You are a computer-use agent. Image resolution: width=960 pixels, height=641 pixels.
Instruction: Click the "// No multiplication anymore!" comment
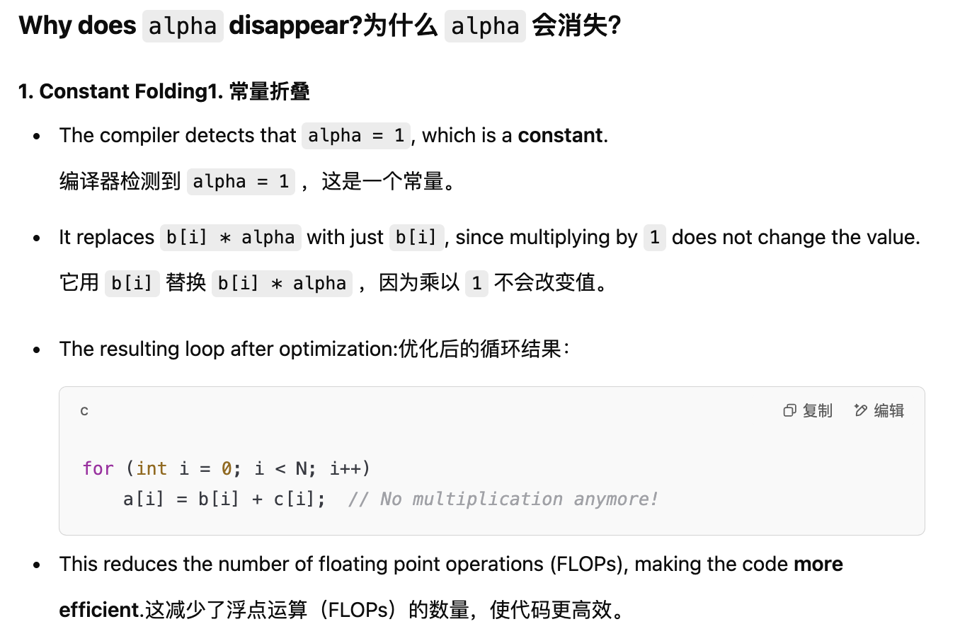[x=503, y=499]
